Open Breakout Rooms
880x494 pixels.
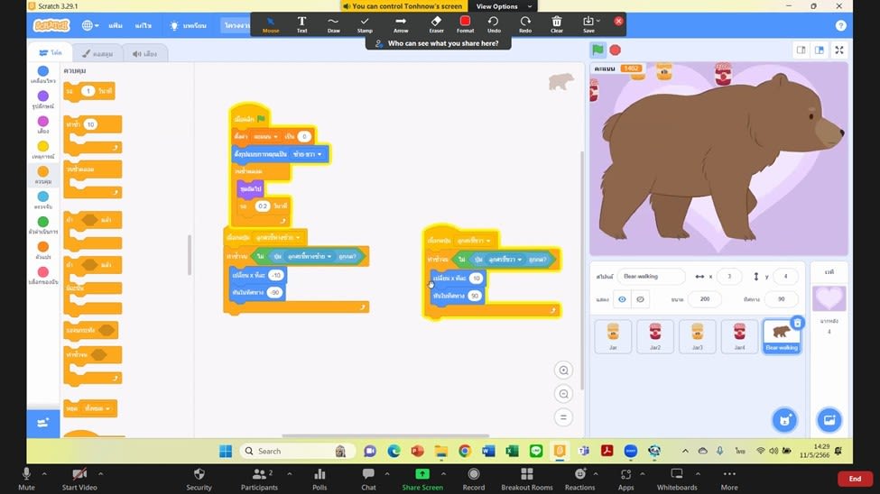pyautogui.click(x=526, y=479)
